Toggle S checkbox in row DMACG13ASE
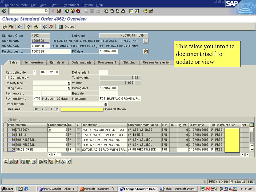 tap(78, 150)
